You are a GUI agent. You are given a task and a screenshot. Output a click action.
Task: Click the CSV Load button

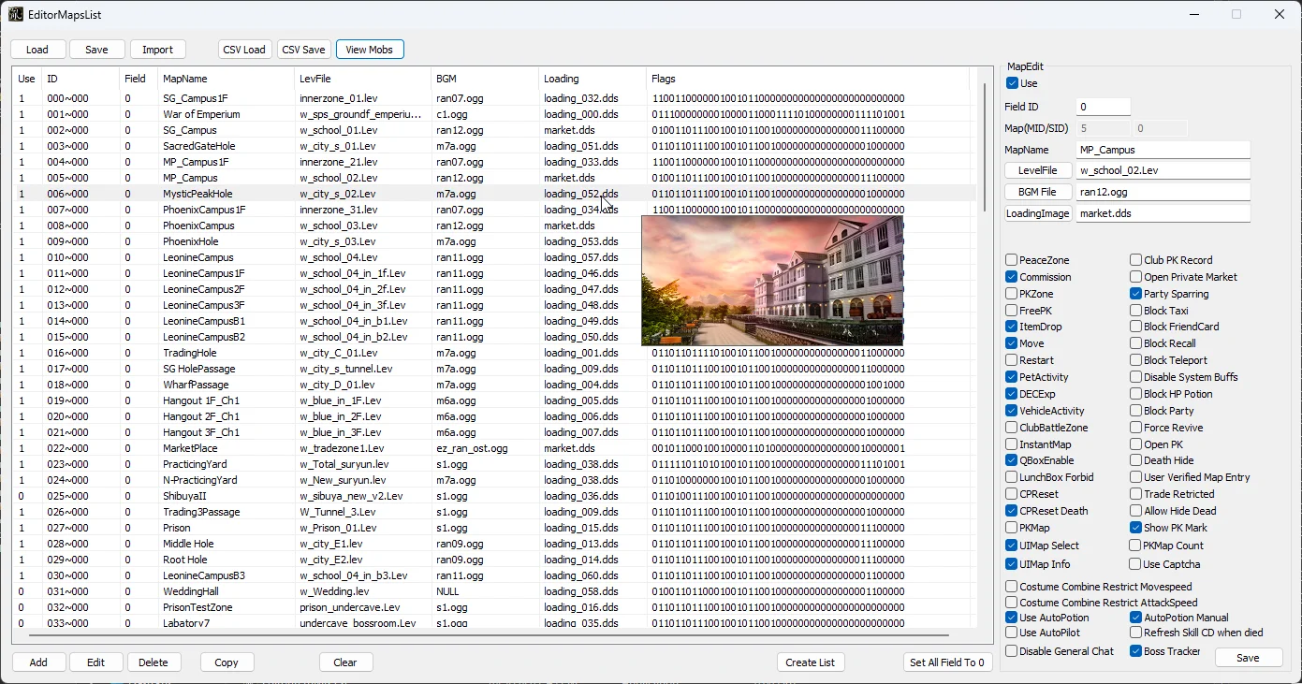[x=245, y=50]
